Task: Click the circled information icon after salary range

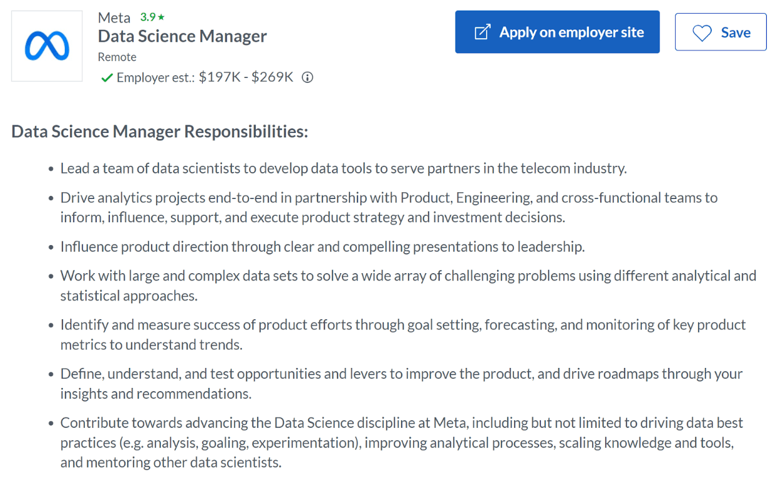Action: [307, 77]
